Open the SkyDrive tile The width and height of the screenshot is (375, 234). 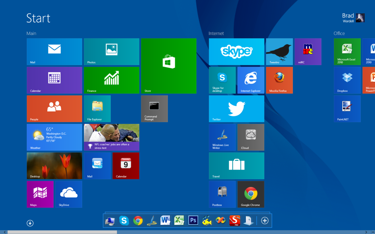point(69,195)
